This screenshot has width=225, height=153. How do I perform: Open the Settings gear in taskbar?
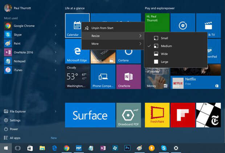(176, 148)
